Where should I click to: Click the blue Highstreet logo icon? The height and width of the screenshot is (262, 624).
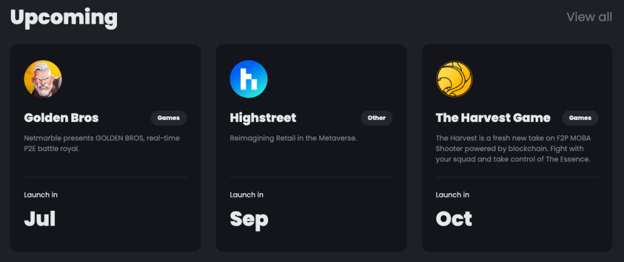tap(249, 79)
